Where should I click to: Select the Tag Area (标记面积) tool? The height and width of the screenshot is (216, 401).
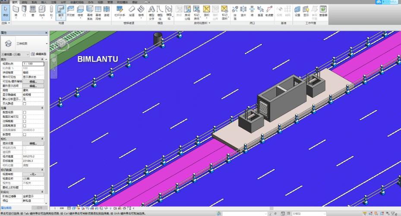pos(224,12)
